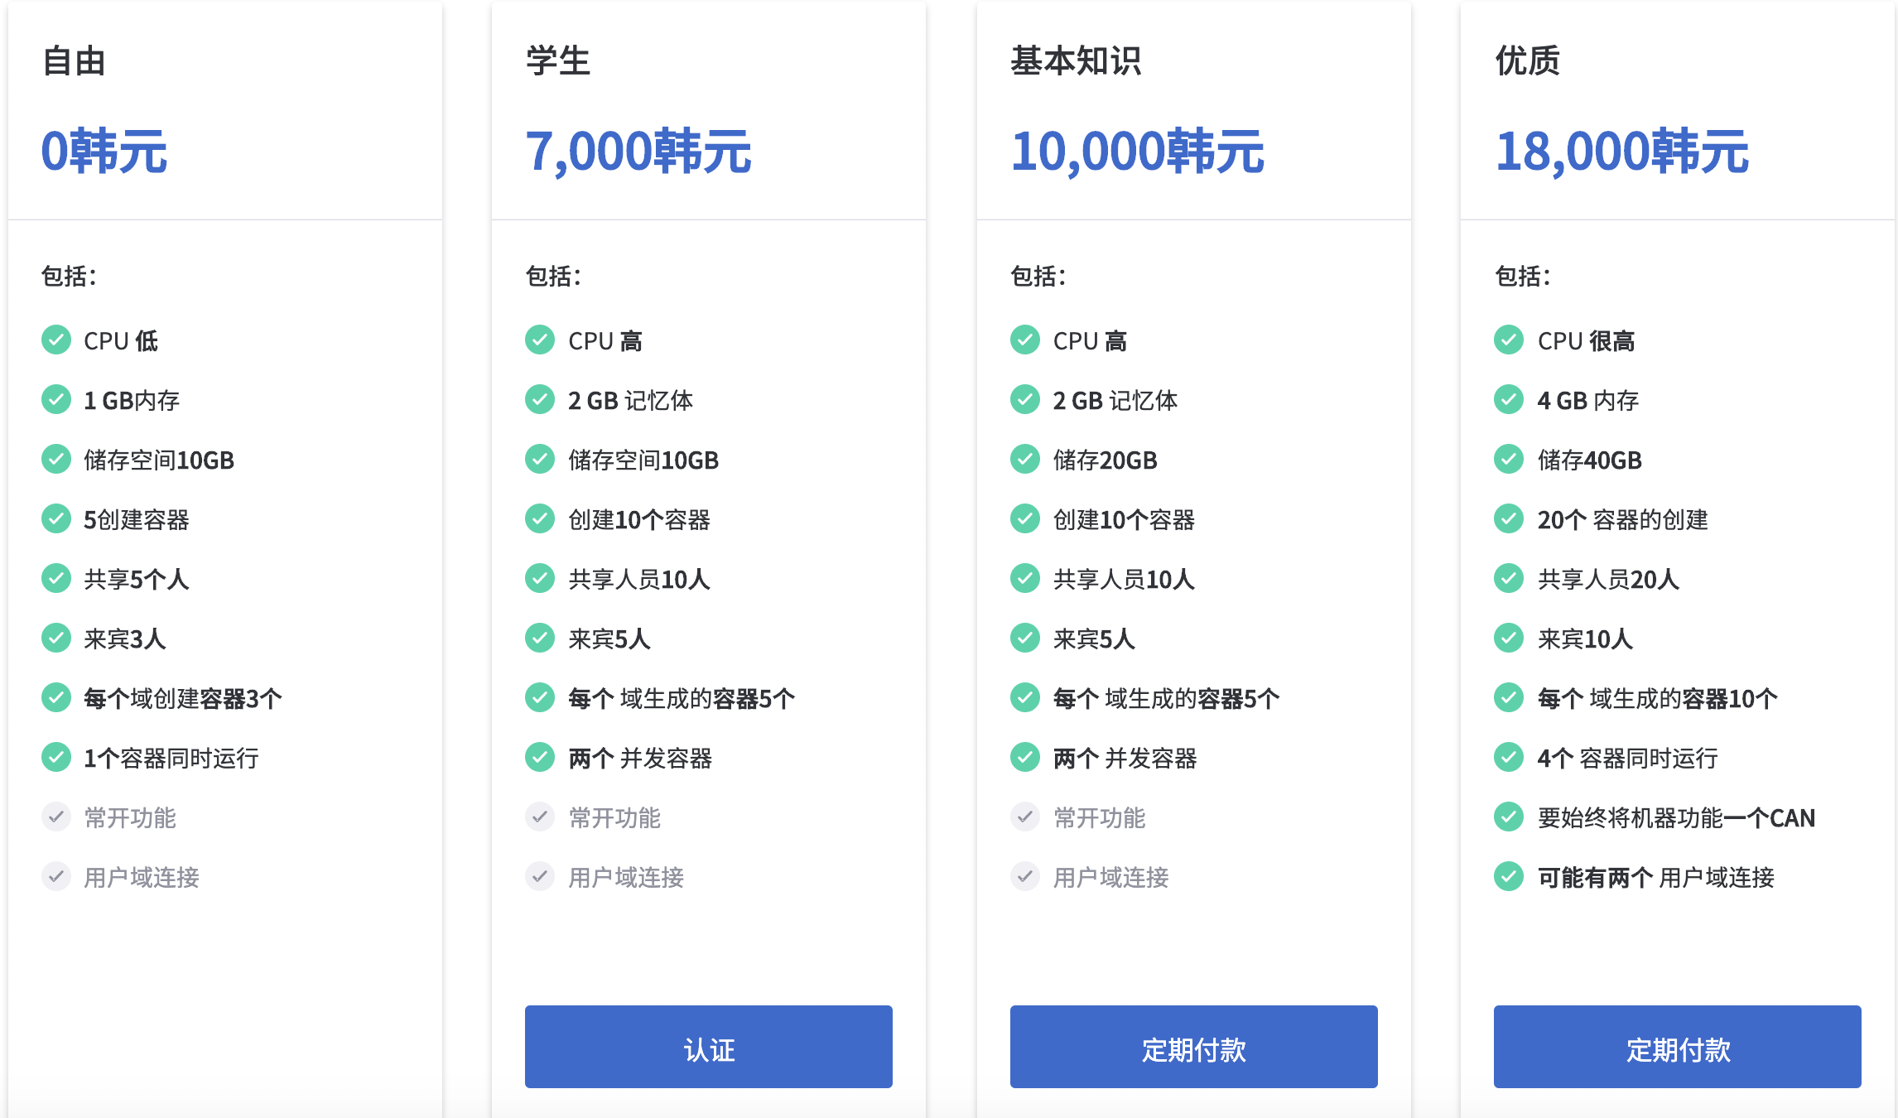The width and height of the screenshot is (1898, 1118).
Task: Click the green check icon beside CPU 低
Action: click(x=56, y=340)
